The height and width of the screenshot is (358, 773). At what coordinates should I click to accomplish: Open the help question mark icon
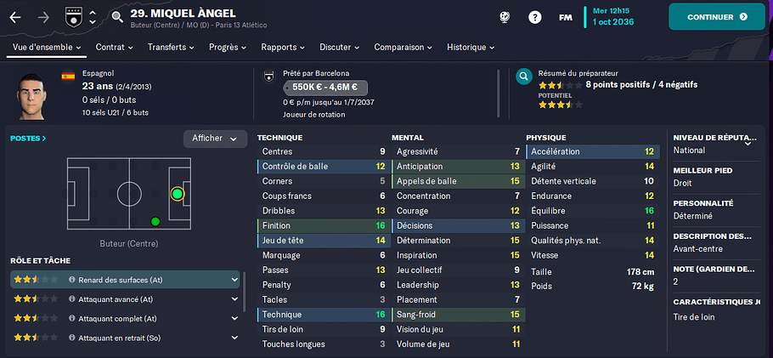pyautogui.click(x=535, y=17)
